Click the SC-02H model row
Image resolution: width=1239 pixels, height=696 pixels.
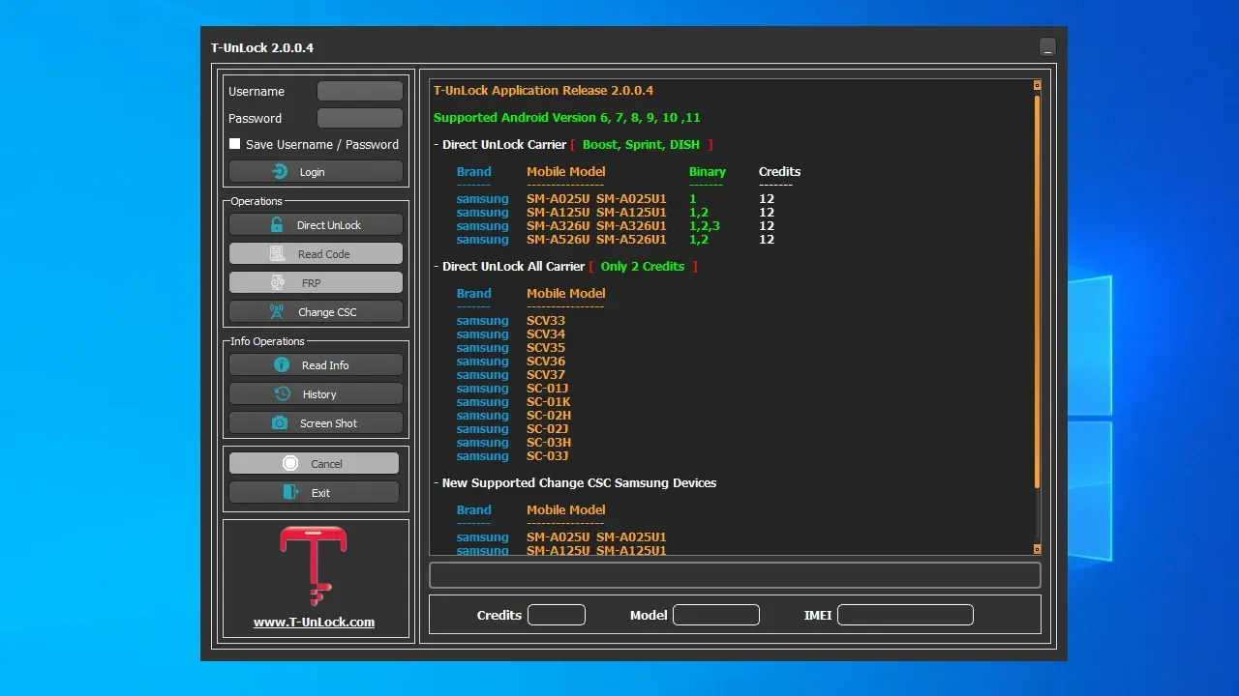(549, 415)
